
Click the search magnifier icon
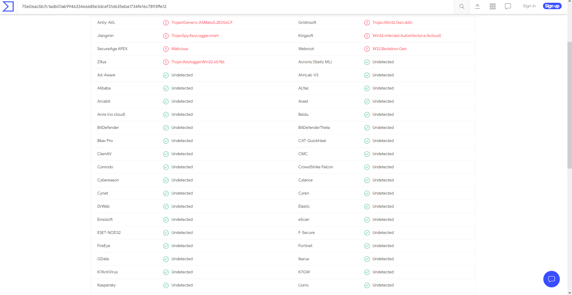tap(462, 6)
